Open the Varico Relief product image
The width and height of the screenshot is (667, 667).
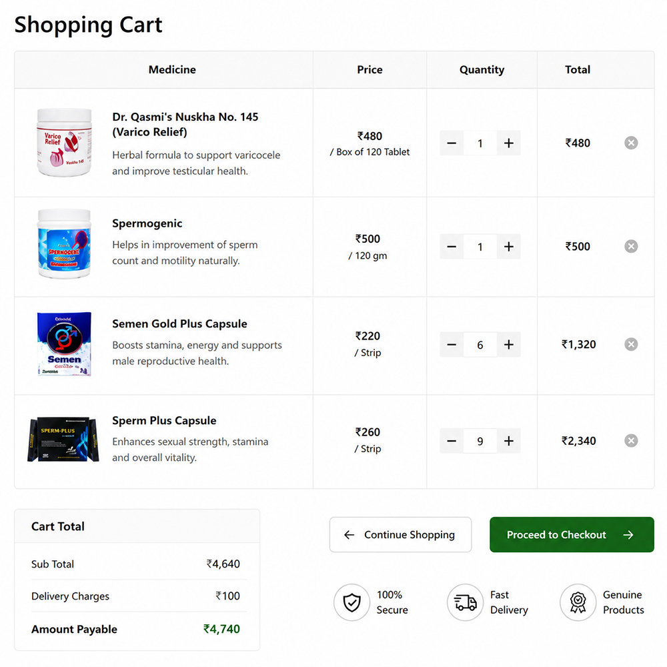(x=64, y=143)
